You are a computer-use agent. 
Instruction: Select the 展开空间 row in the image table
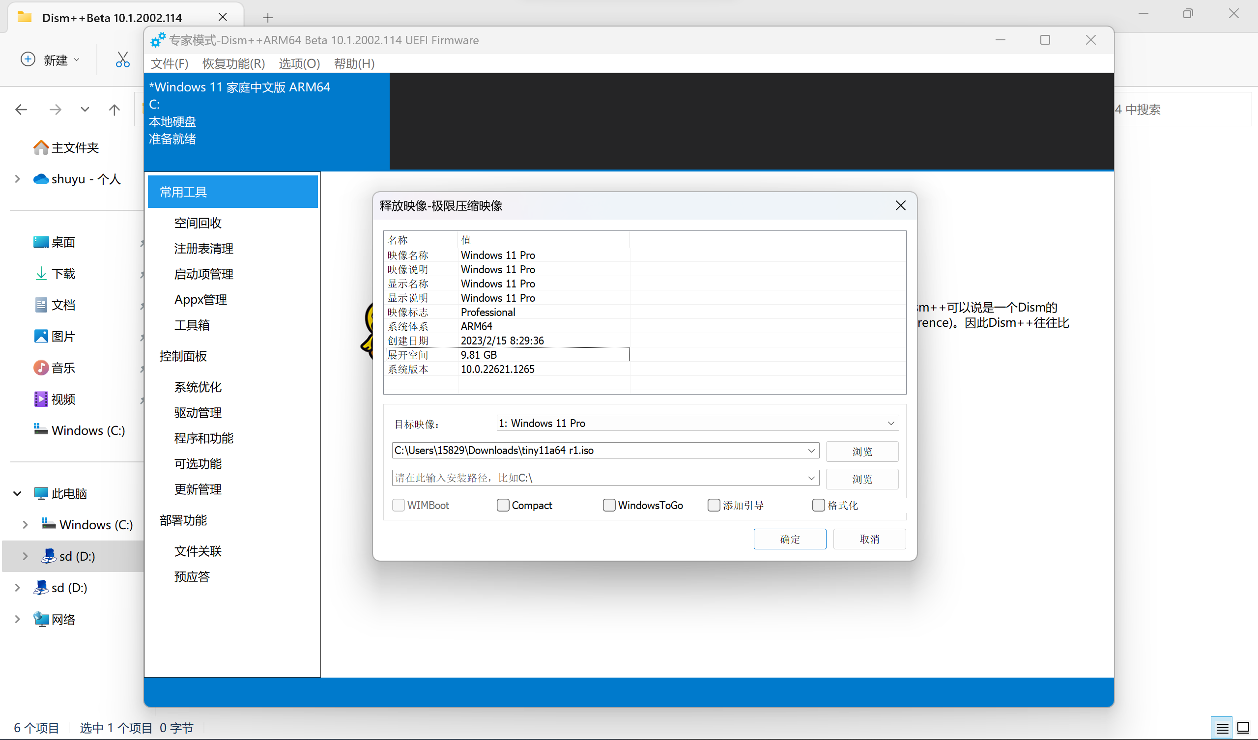tap(507, 355)
